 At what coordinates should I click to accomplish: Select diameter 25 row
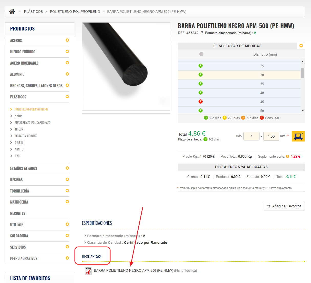point(239,66)
